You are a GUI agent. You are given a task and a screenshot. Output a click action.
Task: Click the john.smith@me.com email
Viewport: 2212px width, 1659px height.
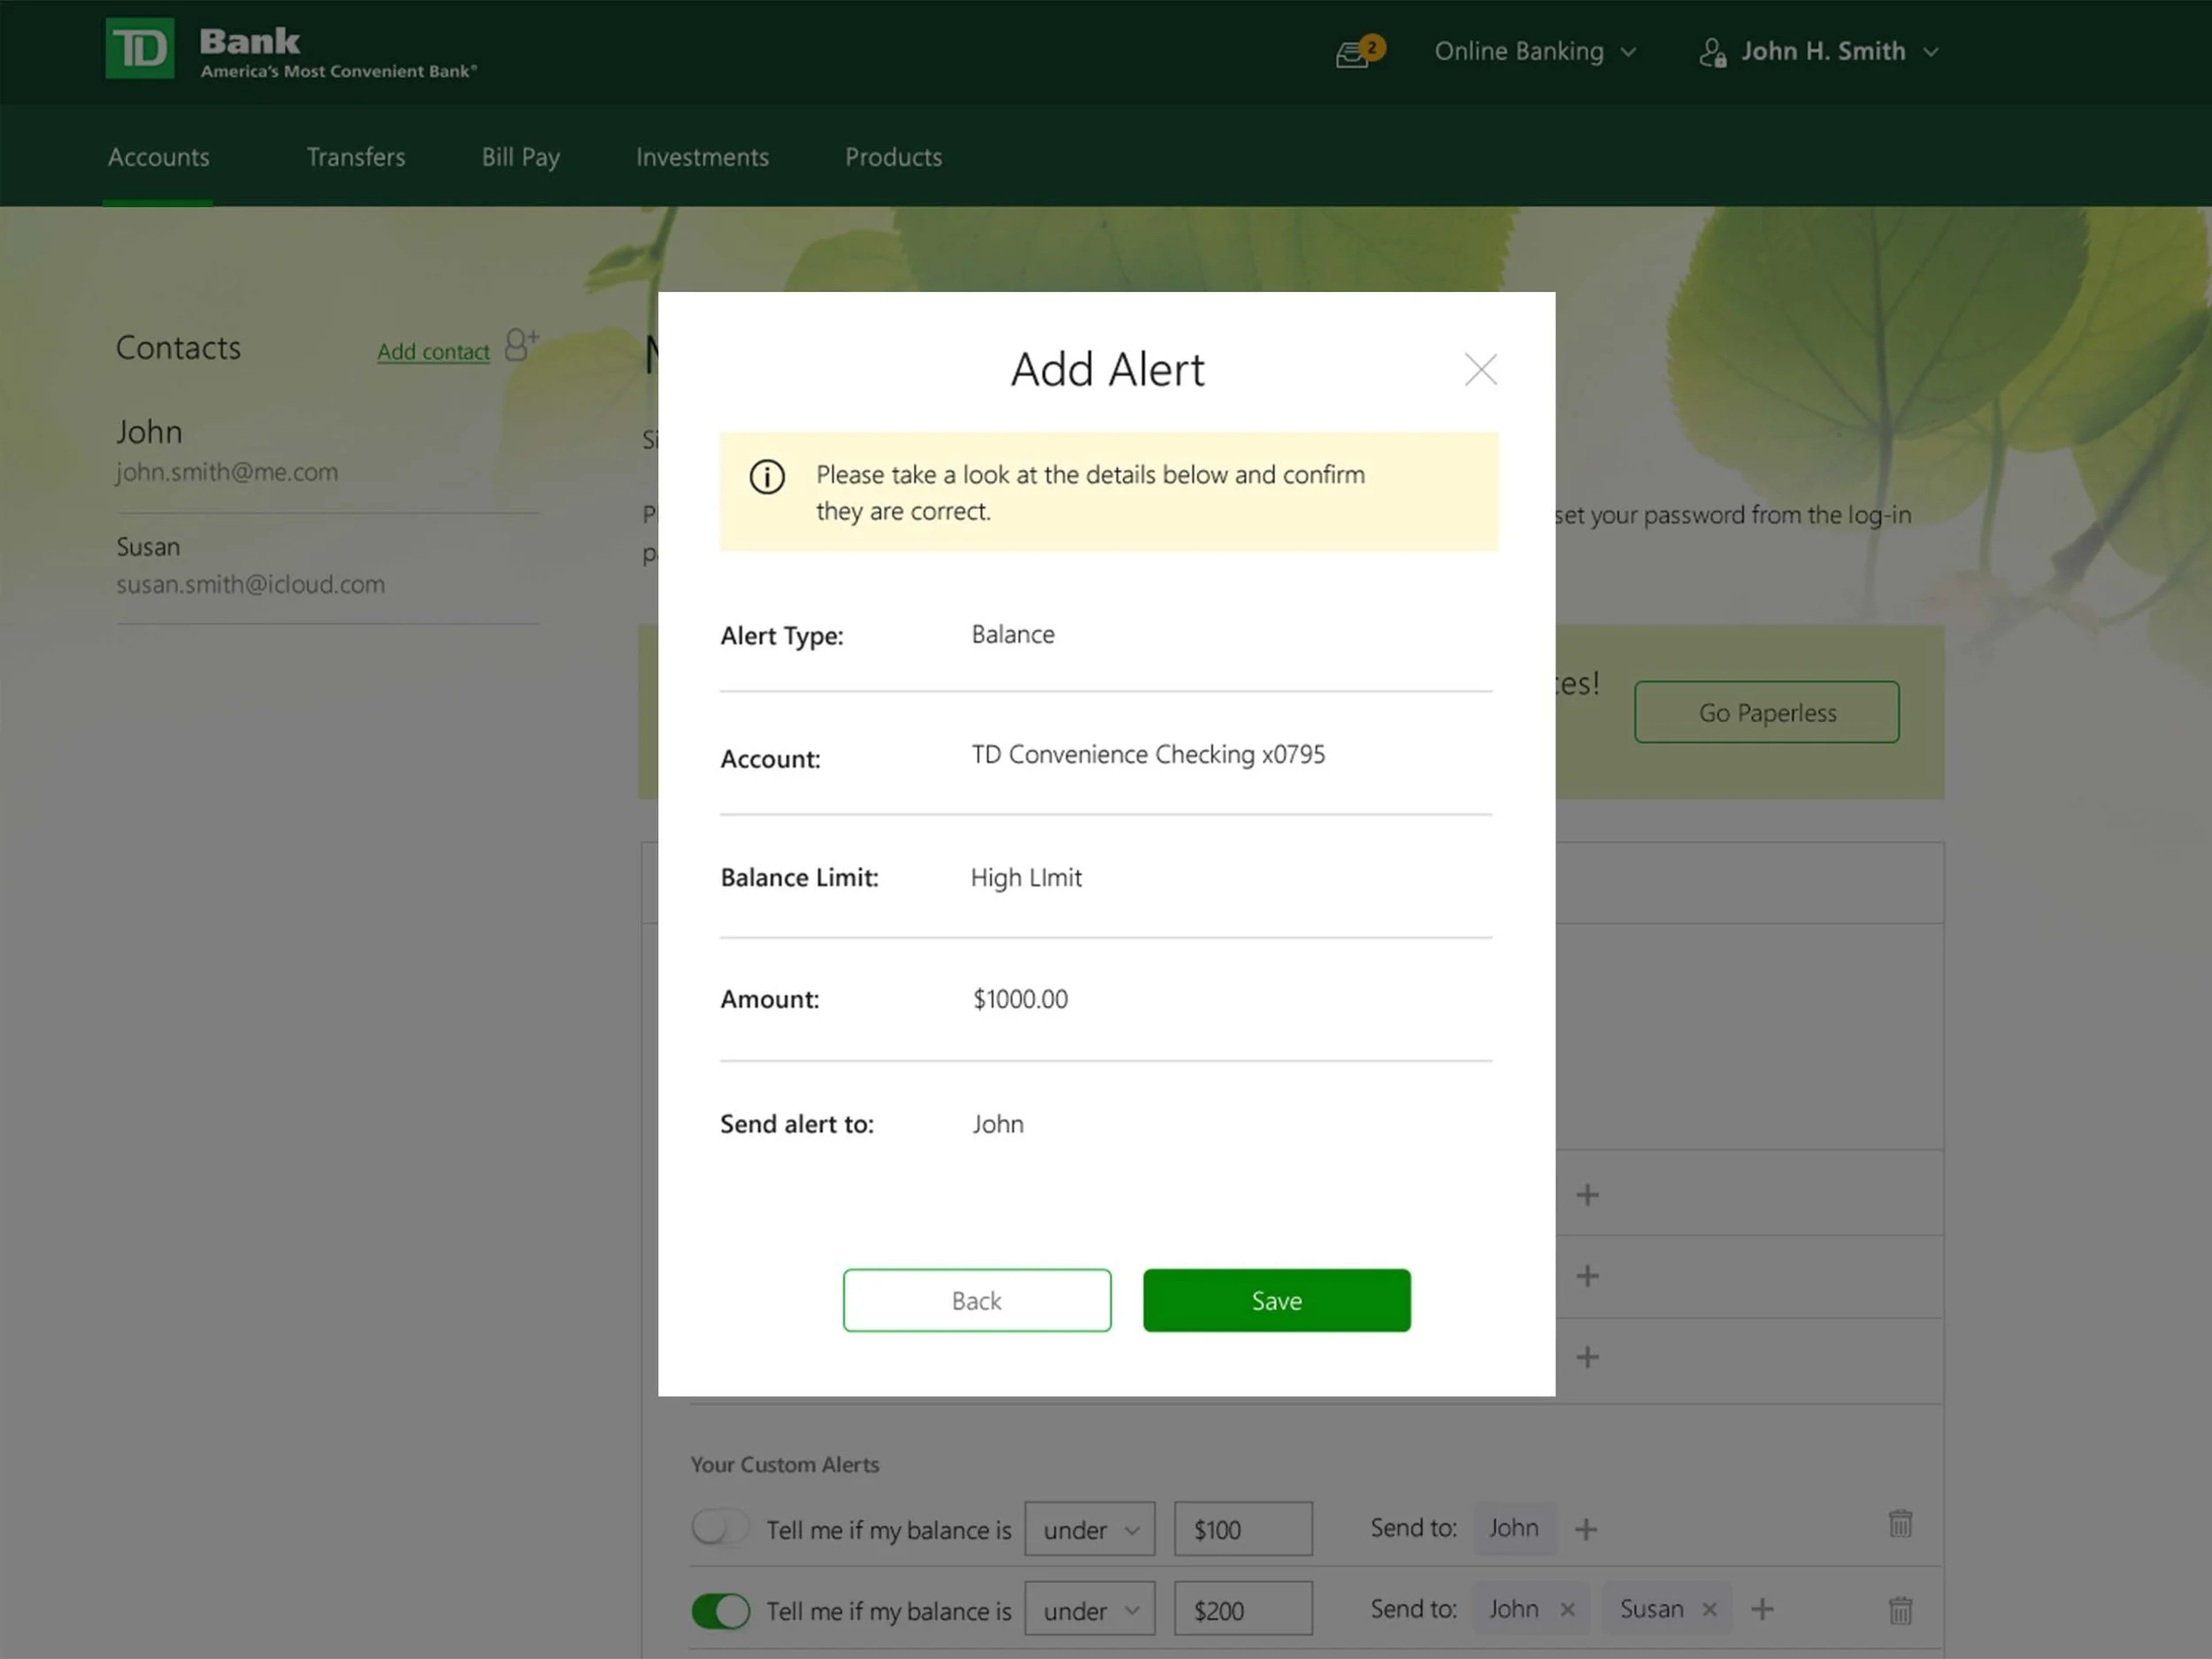coord(227,472)
